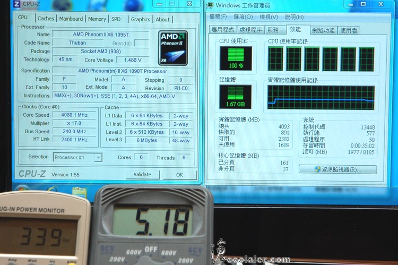Click the Cores count field
The width and height of the screenshot is (398, 265).
tap(141, 157)
